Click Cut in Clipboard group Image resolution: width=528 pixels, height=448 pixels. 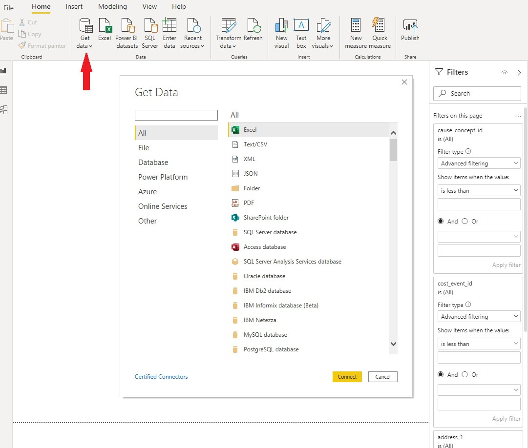tap(28, 22)
